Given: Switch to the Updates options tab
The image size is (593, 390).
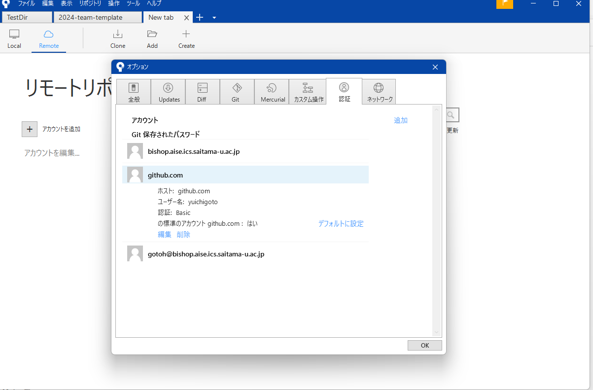Looking at the screenshot, I should (x=168, y=92).
